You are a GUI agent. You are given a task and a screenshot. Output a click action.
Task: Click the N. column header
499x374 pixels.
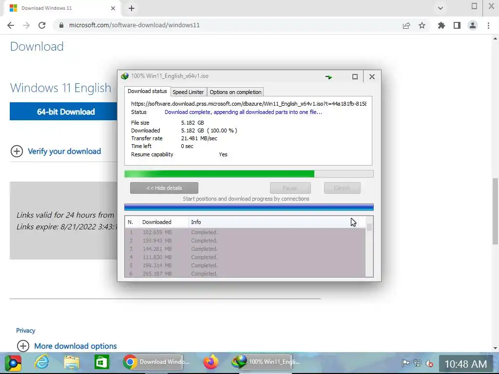pyautogui.click(x=132, y=222)
